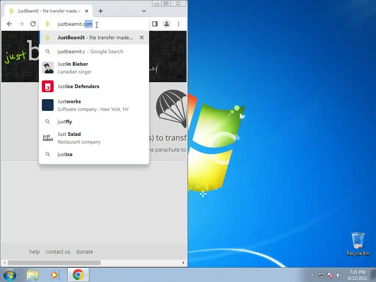Viewport: 376px width, 282px height.
Task: Click the forward navigation arrow
Action: [x=21, y=24]
